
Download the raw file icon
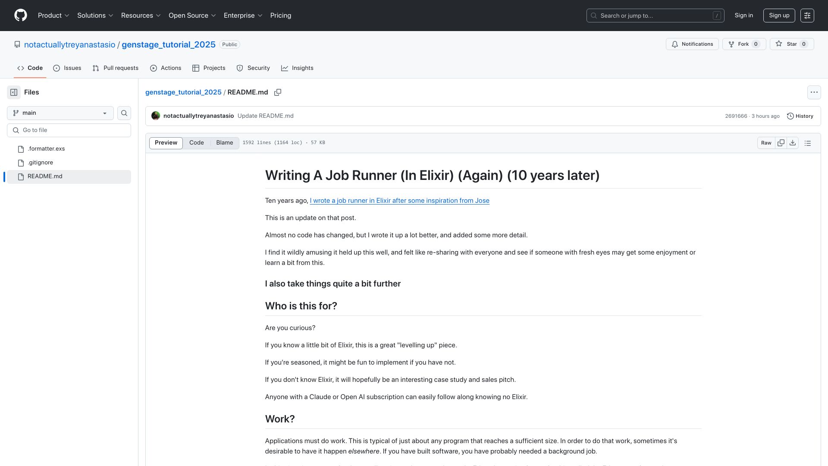[793, 143]
